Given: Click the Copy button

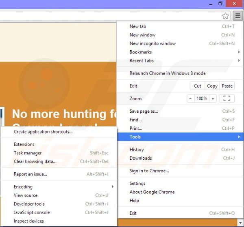Looking at the screenshot, I should click(212, 86).
